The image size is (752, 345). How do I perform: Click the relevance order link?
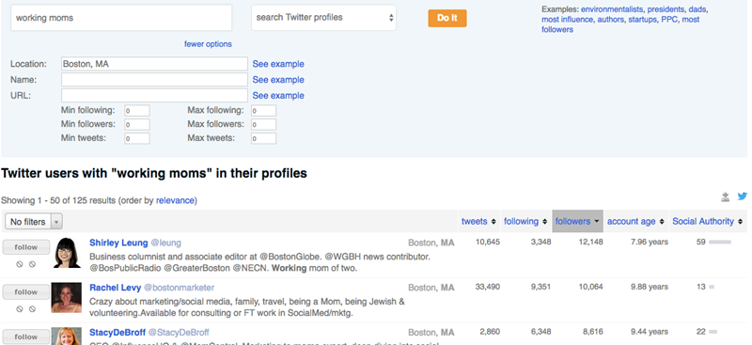pos(175,200)
